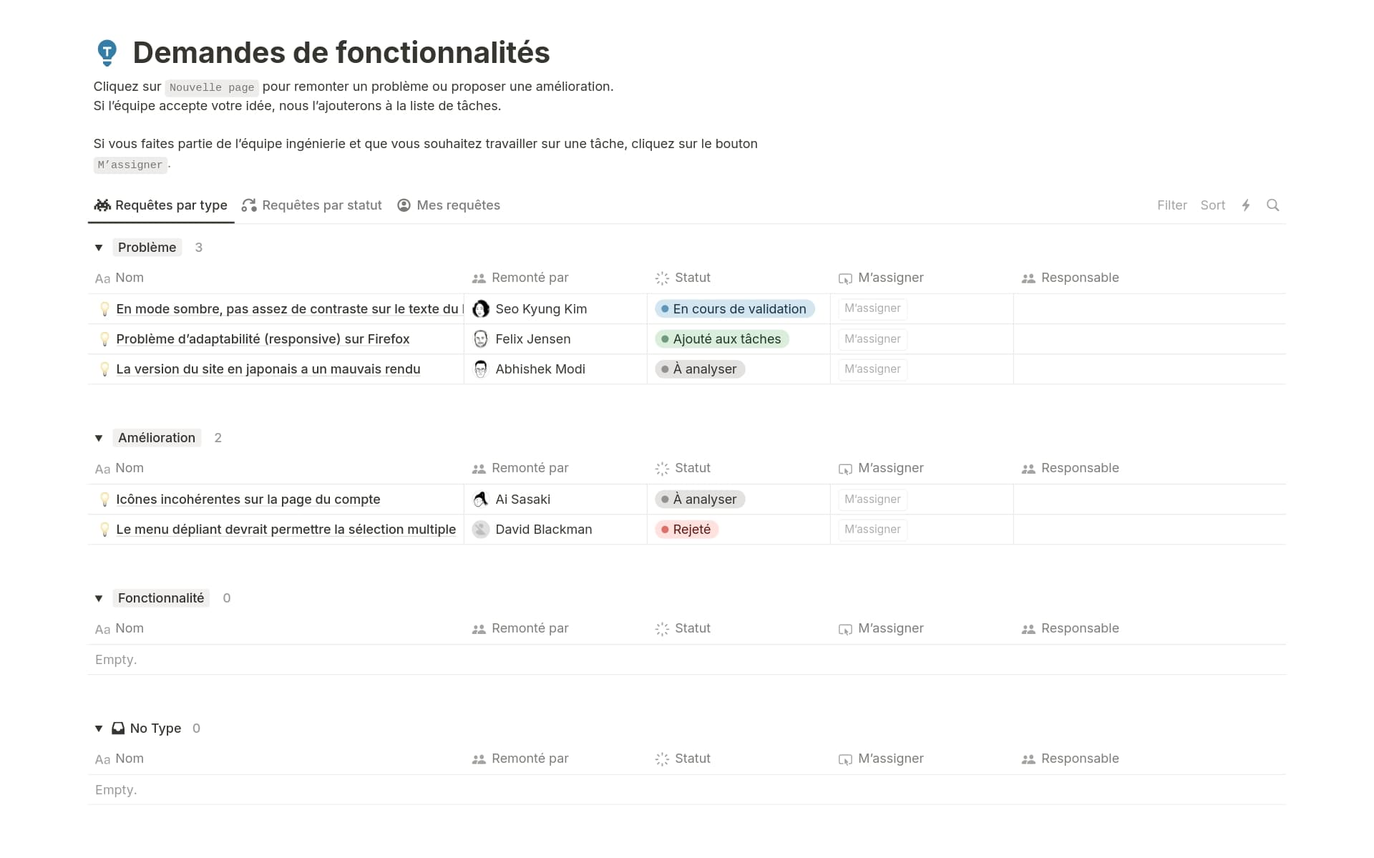The width and height of the screenshot is (1374, 858).
Task: Click the search magnifier icon
Action: coord(1272,205)
